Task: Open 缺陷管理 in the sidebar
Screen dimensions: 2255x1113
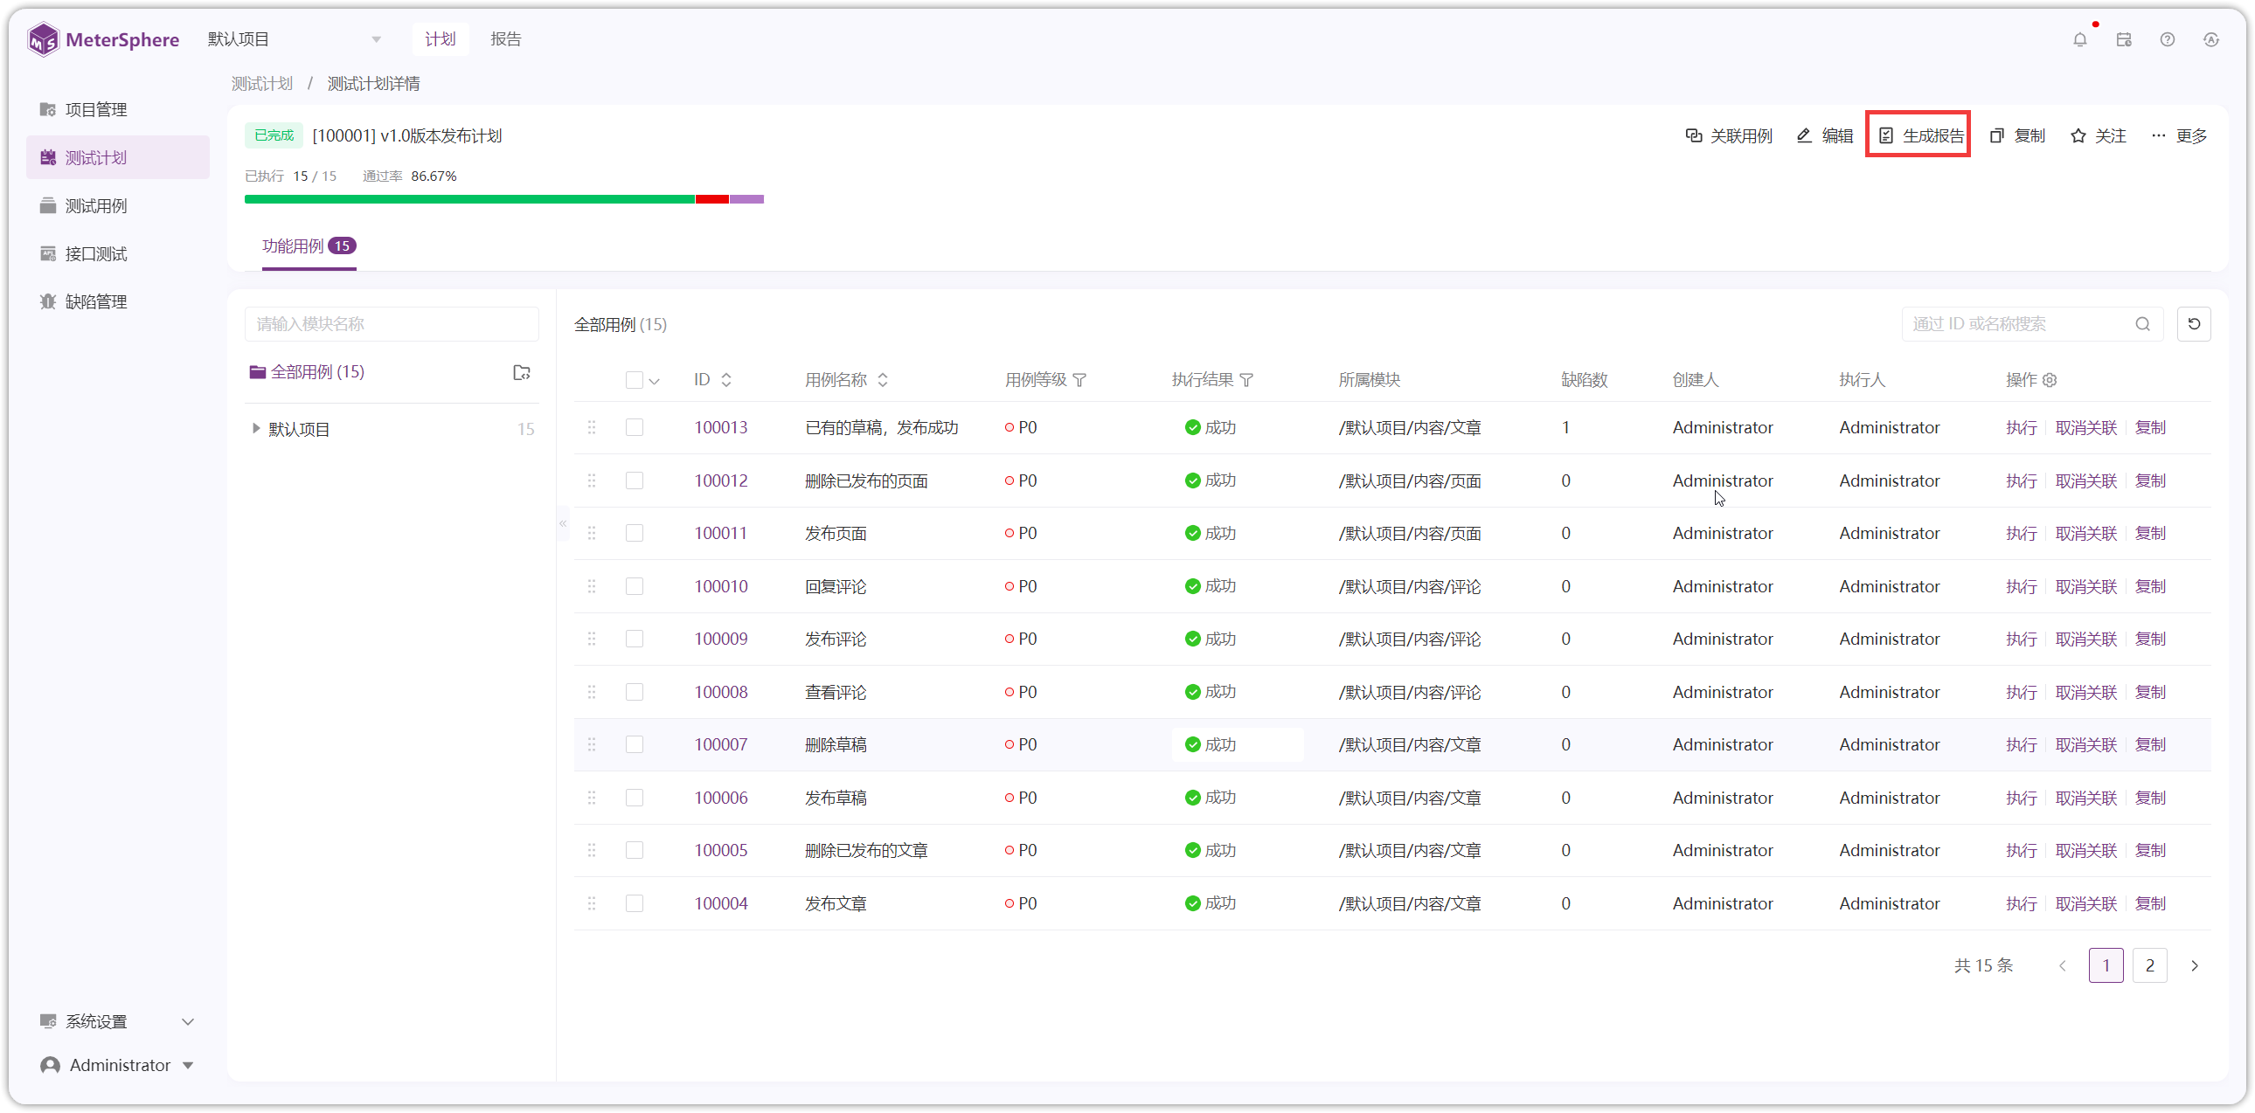Action: (118, 302)
